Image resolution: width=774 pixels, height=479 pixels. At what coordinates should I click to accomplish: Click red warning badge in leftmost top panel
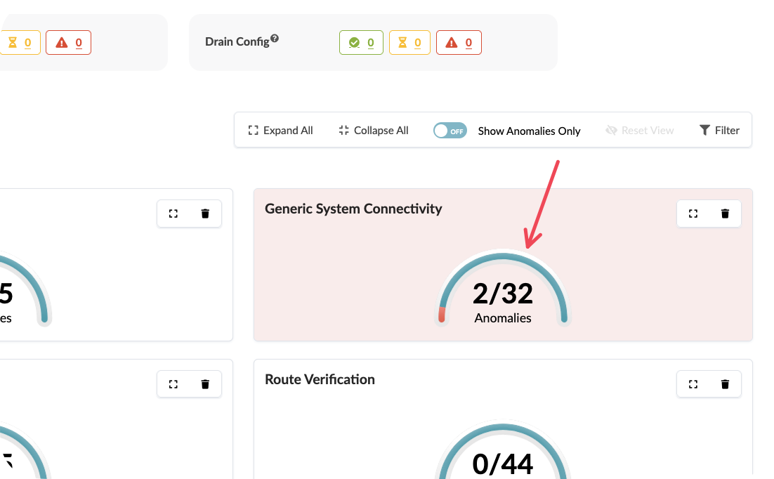click(69, 43)
